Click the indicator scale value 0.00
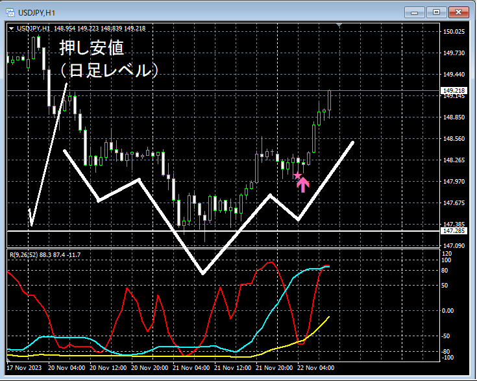This screenshot has height=381, width=477. click(448, 310)
